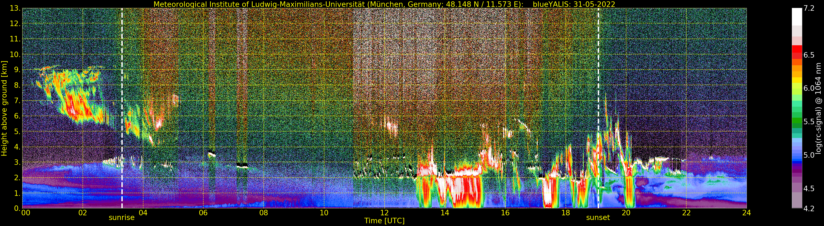Click the colorbar tick label '6.0'
824x226 pixels.
coord(809,88)
